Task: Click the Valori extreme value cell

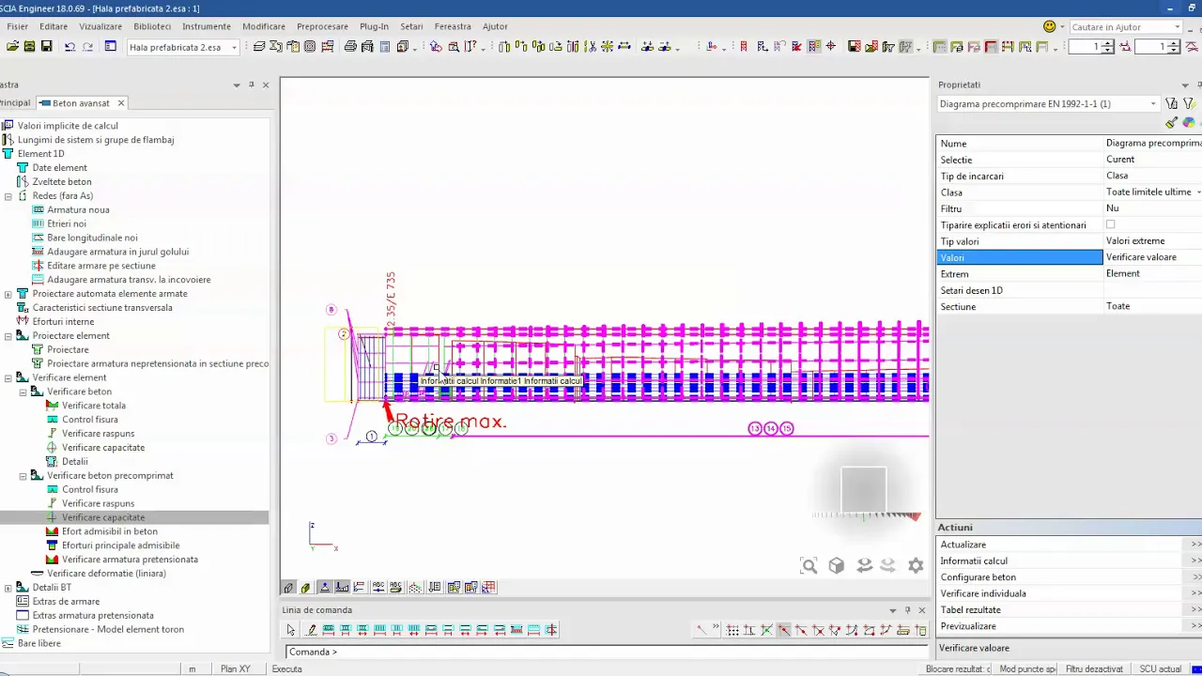Action: point(1152,241)
